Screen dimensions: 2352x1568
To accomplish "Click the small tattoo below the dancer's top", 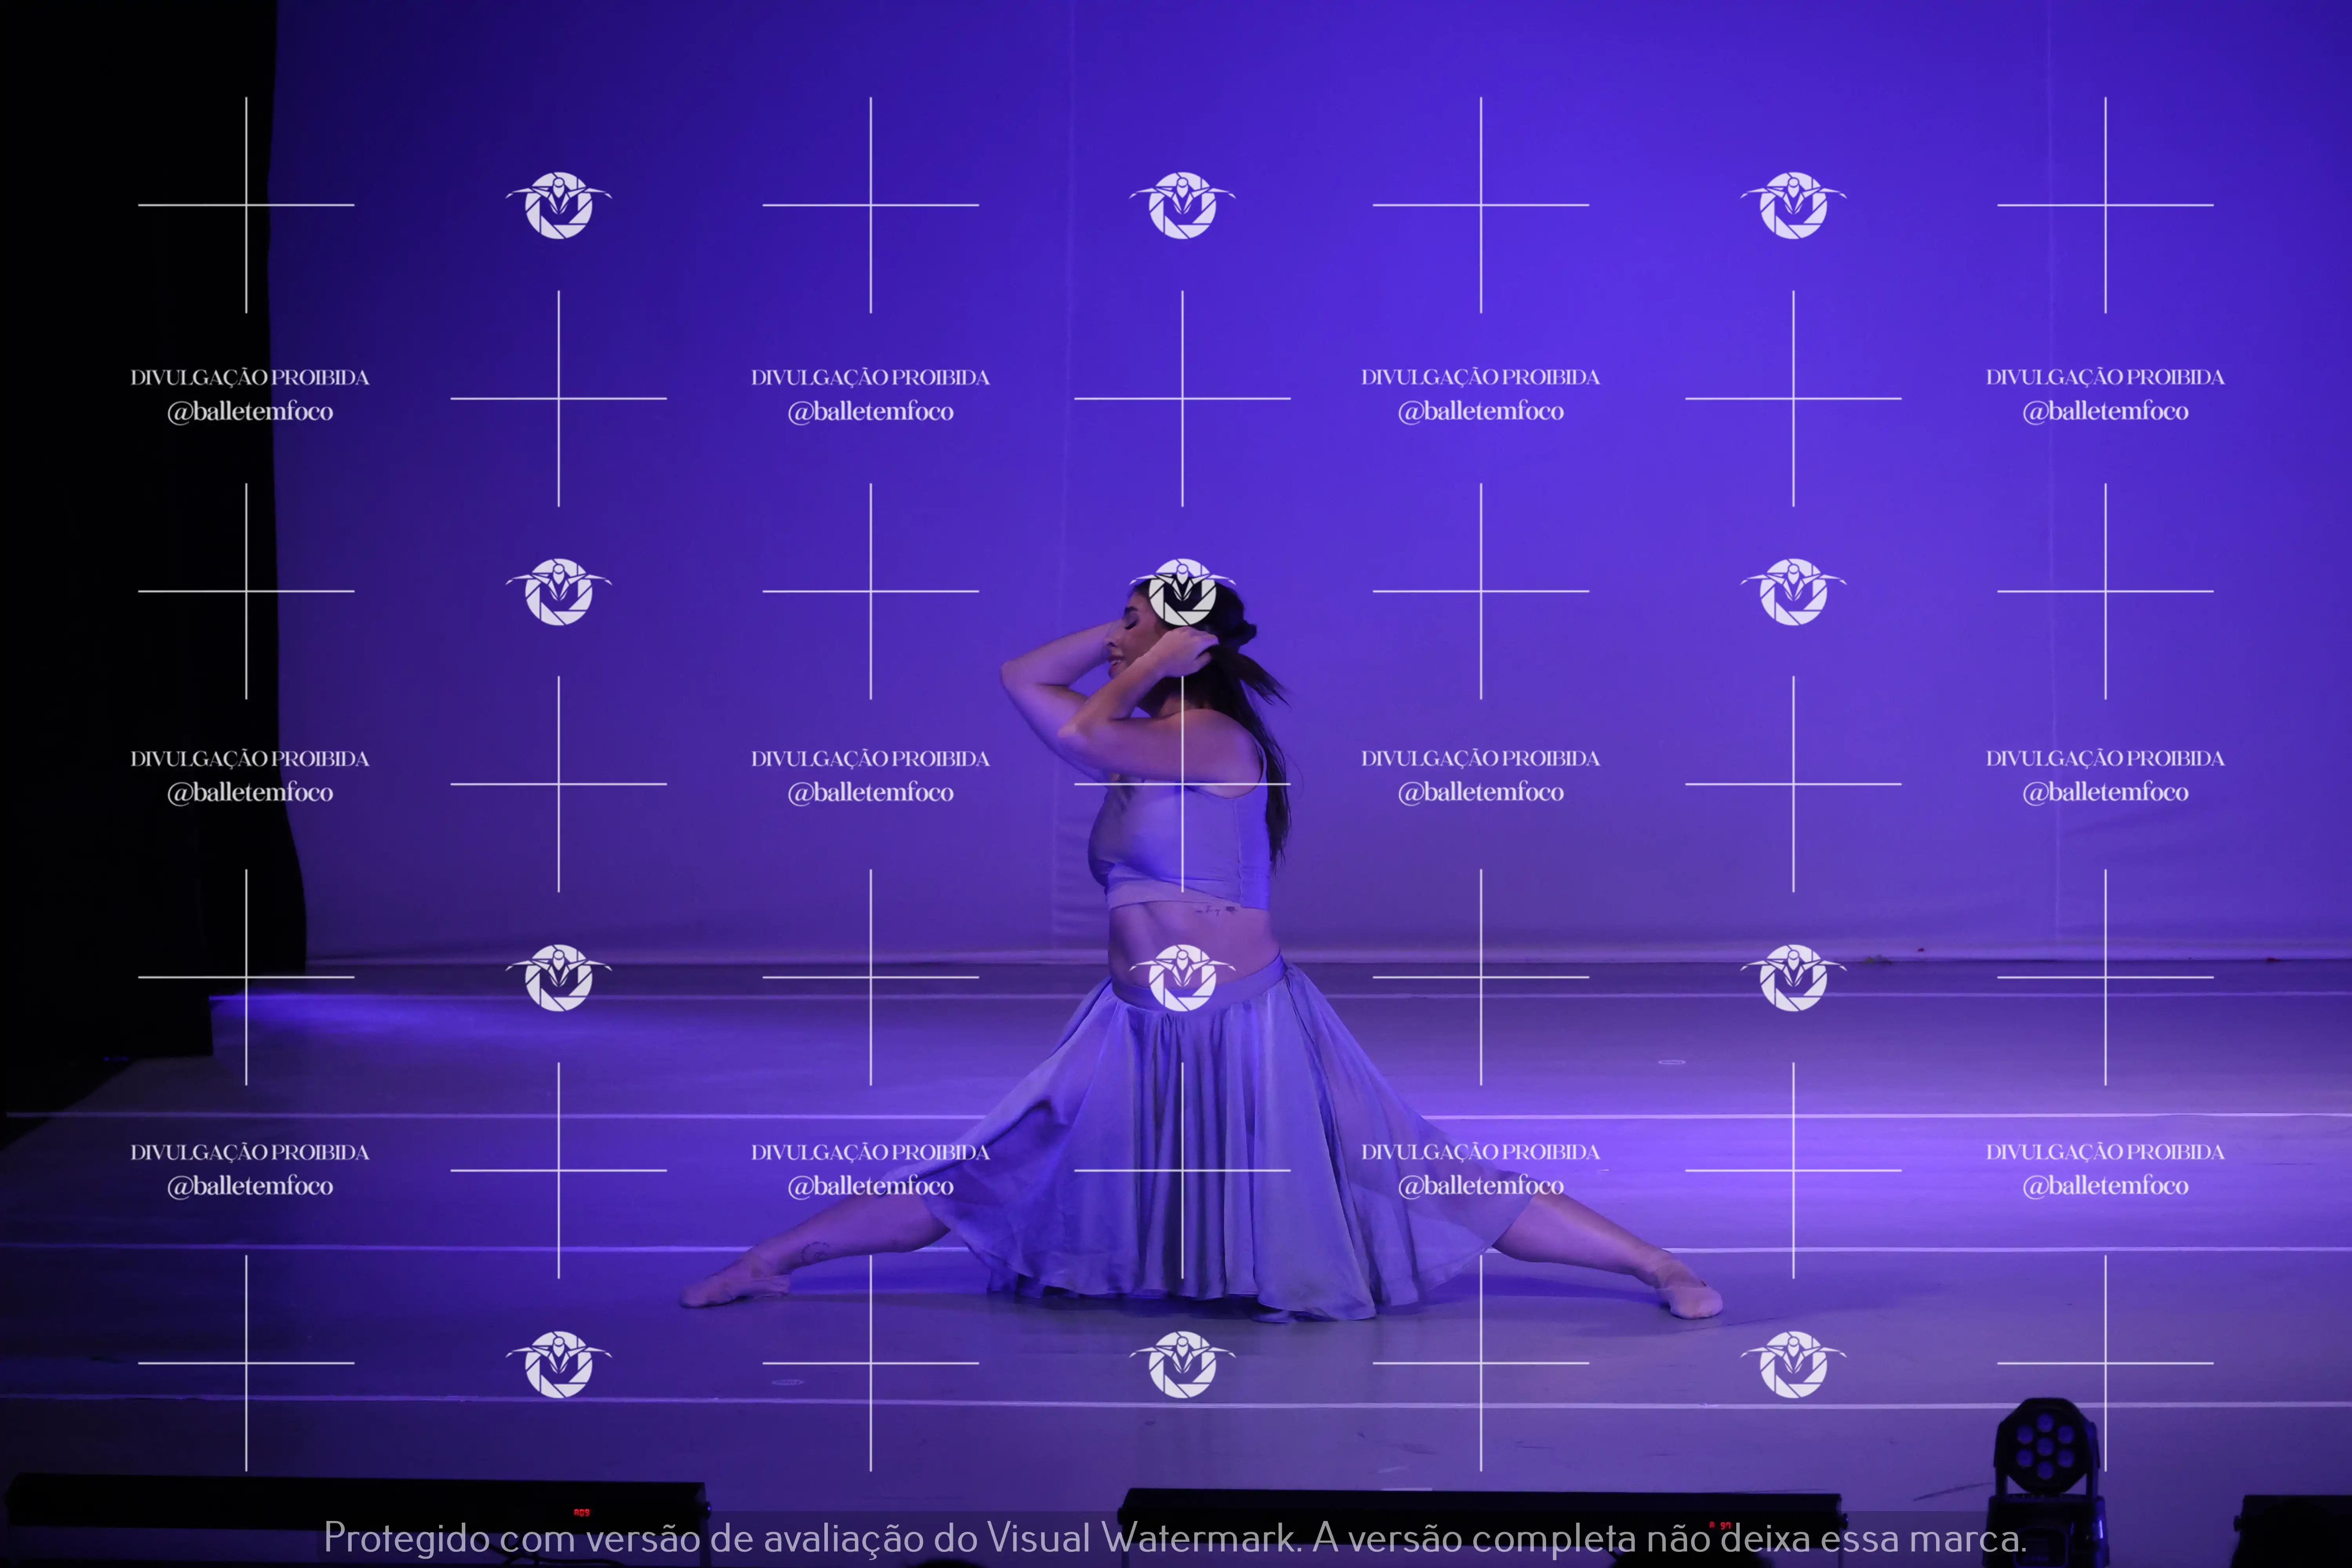I will click(1215, 910).
